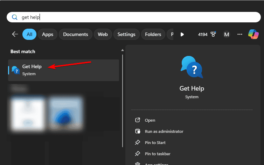Click the scroll-up arrow of results list
Image resolution: width=264 pixels, height=165 pixels.
coord(123,50)
